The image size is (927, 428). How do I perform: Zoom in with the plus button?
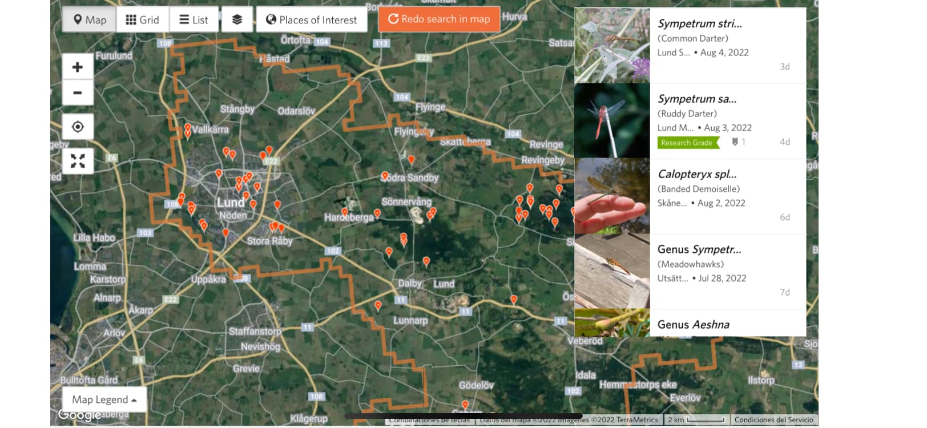[78, 67]
